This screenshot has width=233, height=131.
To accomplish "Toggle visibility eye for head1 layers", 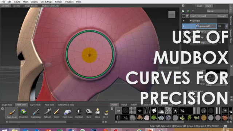I will click(183, 16).
